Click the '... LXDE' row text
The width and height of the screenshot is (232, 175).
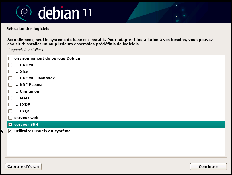pyautogui.click(x=22, y=104)
